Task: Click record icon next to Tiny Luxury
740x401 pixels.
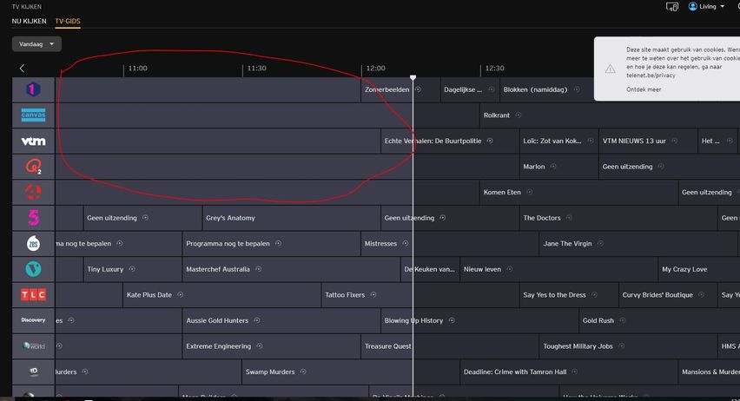Action: pyautogui.click(x=132, y=269)
